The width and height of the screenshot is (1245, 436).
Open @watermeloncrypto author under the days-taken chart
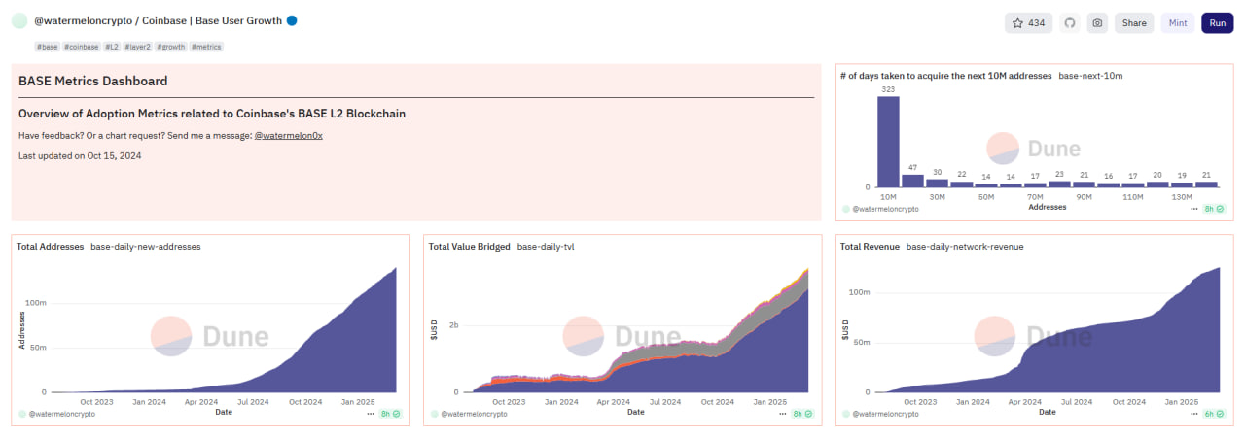886,209
